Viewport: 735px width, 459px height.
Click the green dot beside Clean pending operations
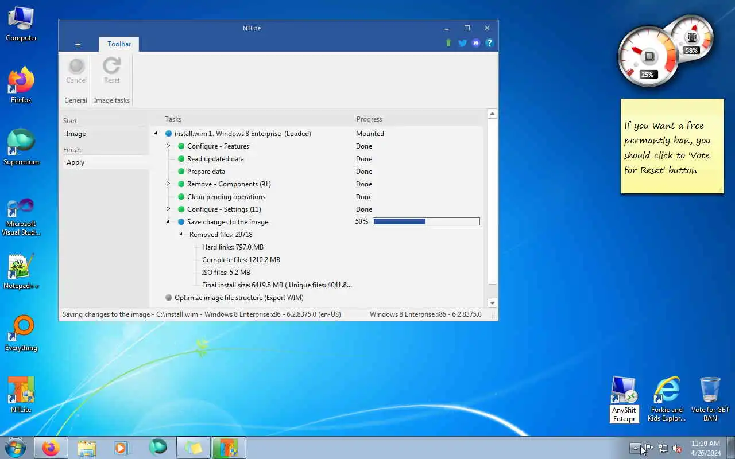point(181,197)
